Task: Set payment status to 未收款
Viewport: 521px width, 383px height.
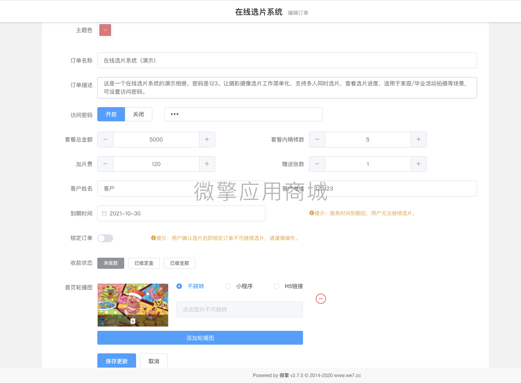Action: 111,263
